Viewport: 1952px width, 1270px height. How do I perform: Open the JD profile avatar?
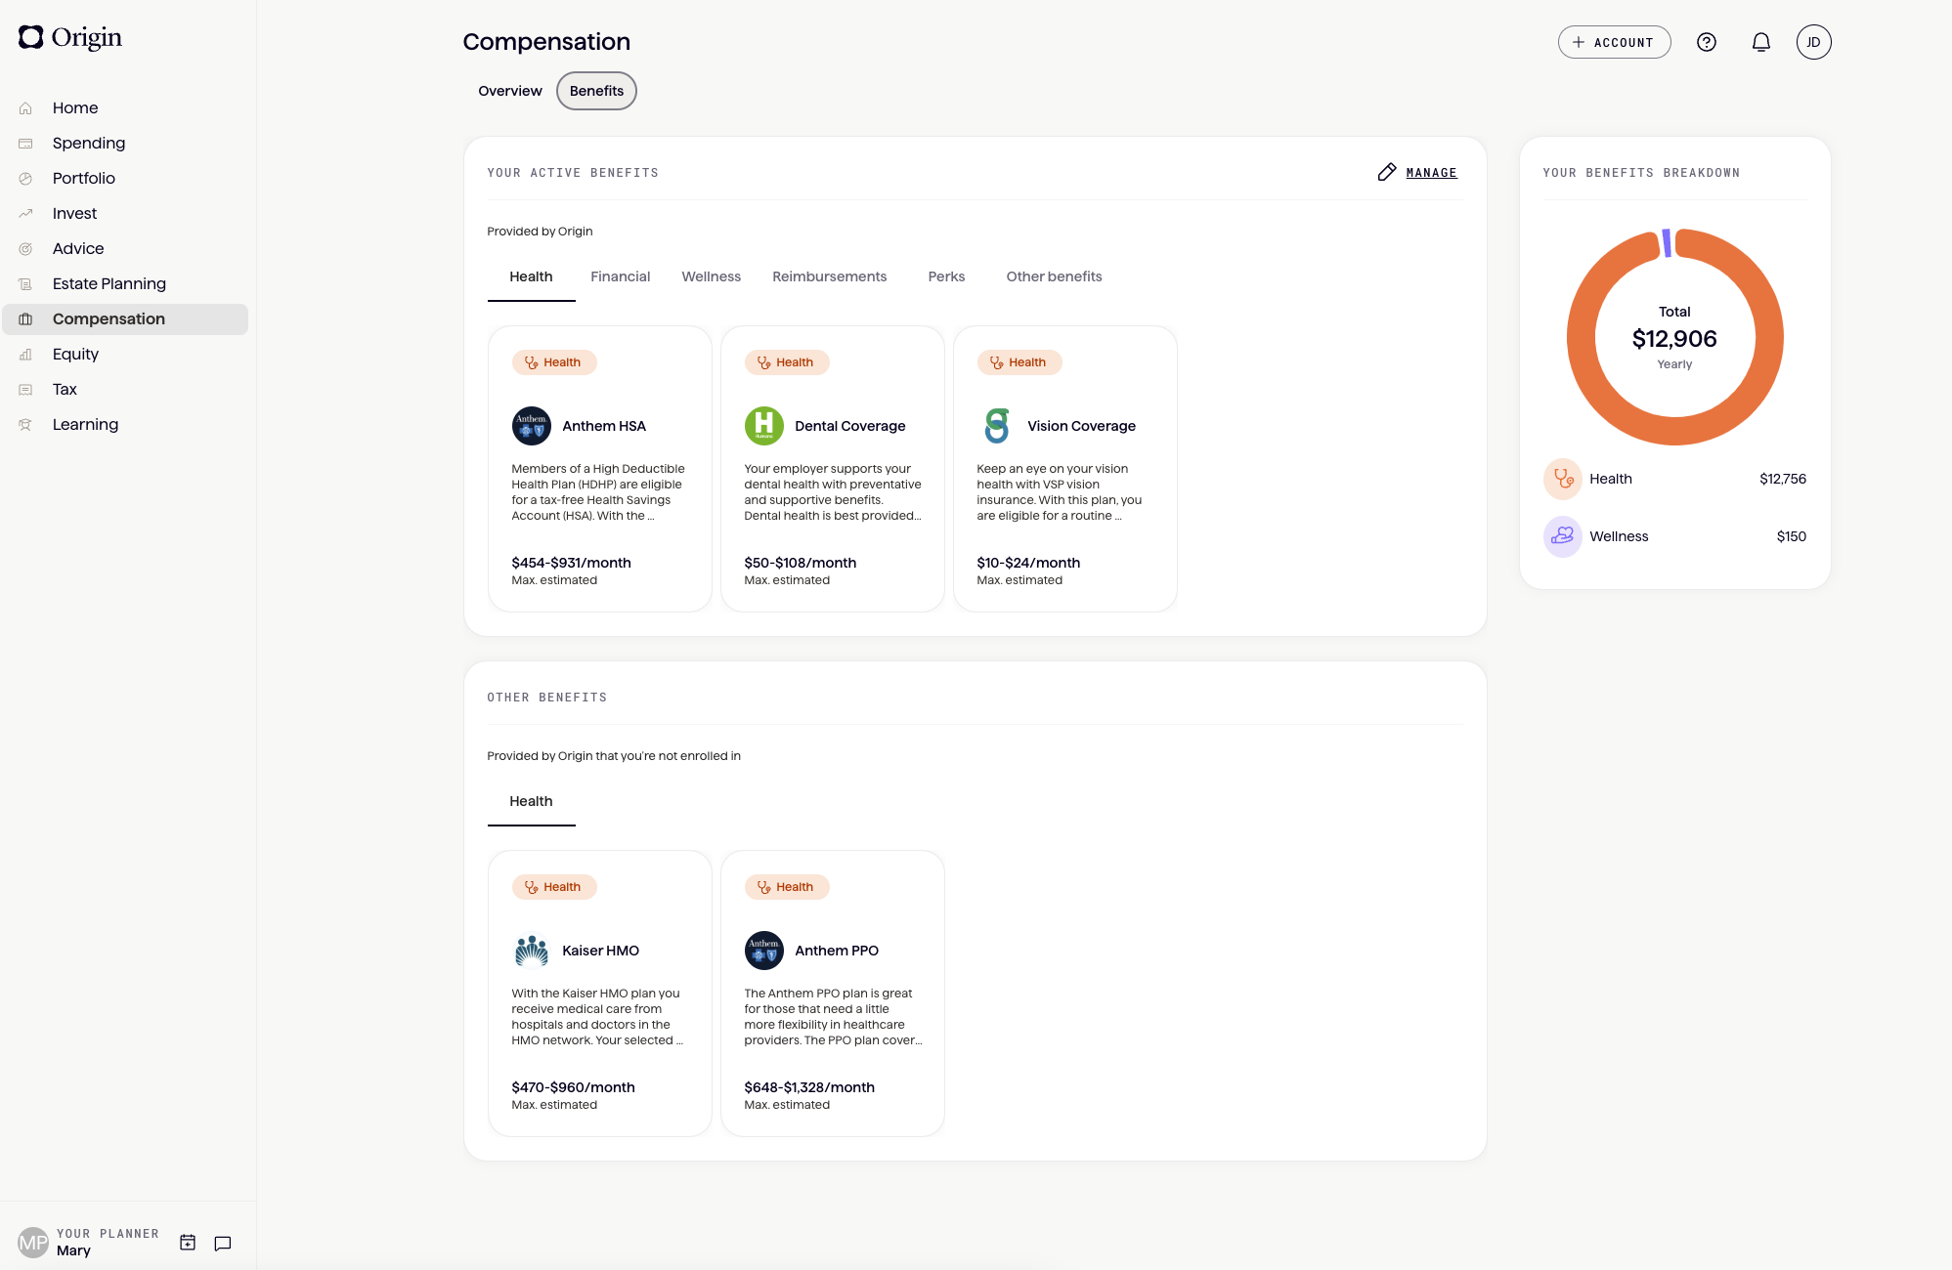click(1813, 42)
